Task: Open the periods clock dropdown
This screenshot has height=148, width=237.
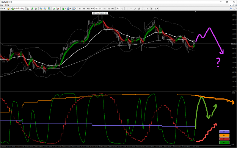Action: coord(69,9)
